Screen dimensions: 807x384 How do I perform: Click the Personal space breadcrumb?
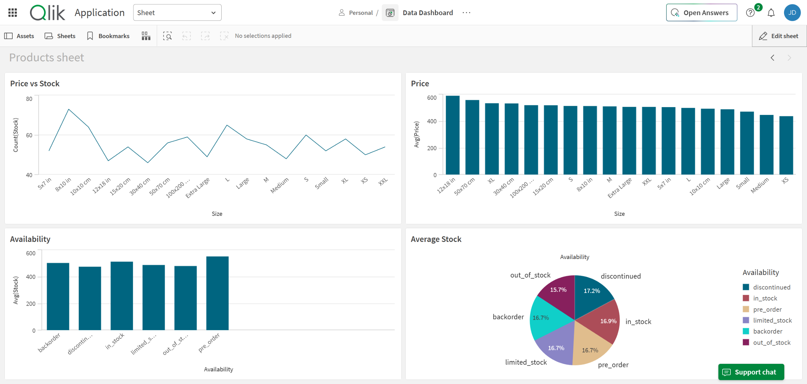click(x=356, y=13)
